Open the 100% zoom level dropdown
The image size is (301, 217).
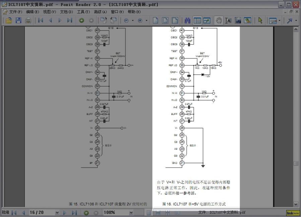coord(131,213)
